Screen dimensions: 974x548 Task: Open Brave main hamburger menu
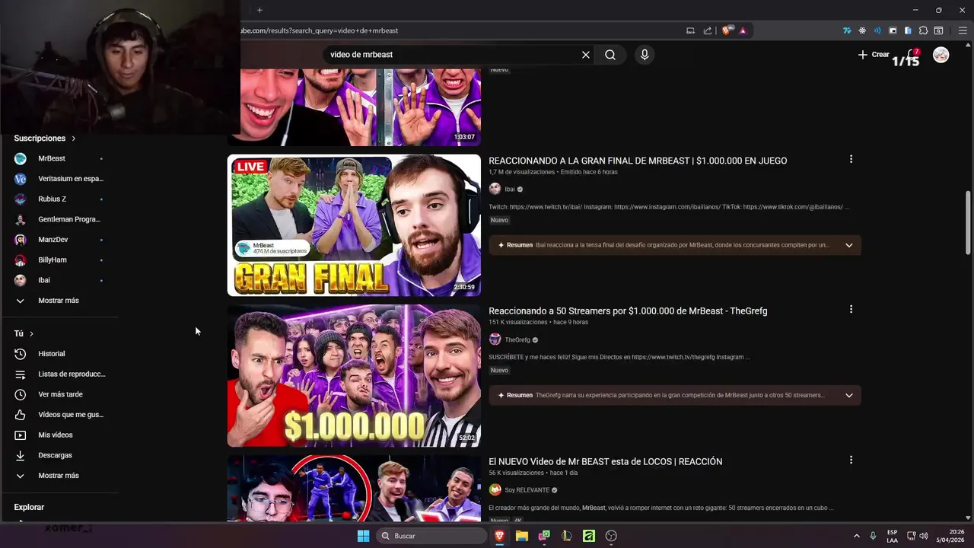click(963, 30)
